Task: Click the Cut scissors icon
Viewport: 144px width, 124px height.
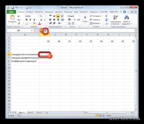Action: (19, 16)
